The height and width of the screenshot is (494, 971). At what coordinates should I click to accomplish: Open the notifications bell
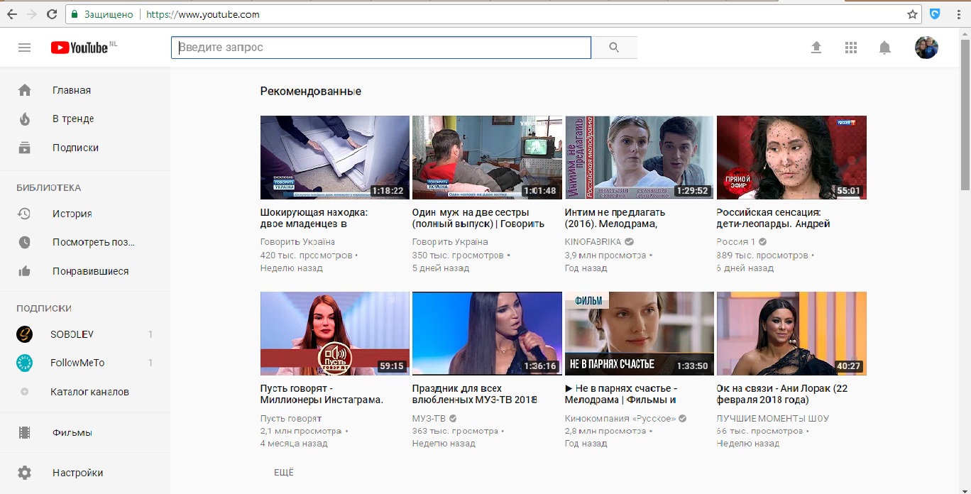[x=884, y=48]
